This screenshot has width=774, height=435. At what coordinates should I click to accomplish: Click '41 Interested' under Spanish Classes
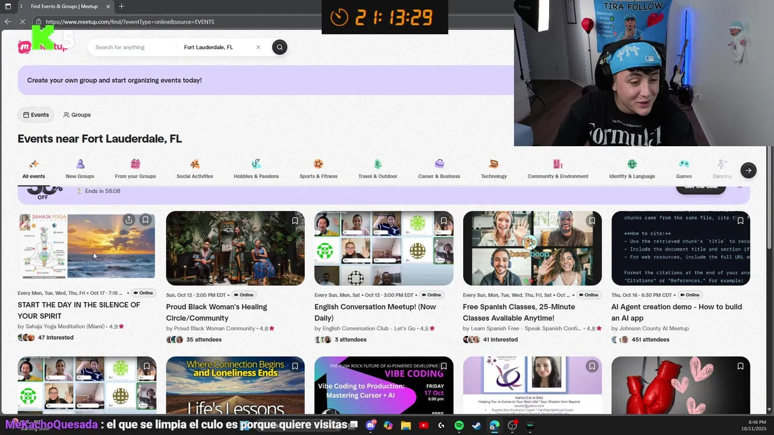coord(500,340)
